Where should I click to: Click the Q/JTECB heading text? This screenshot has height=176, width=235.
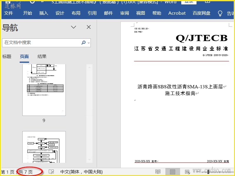202,38
